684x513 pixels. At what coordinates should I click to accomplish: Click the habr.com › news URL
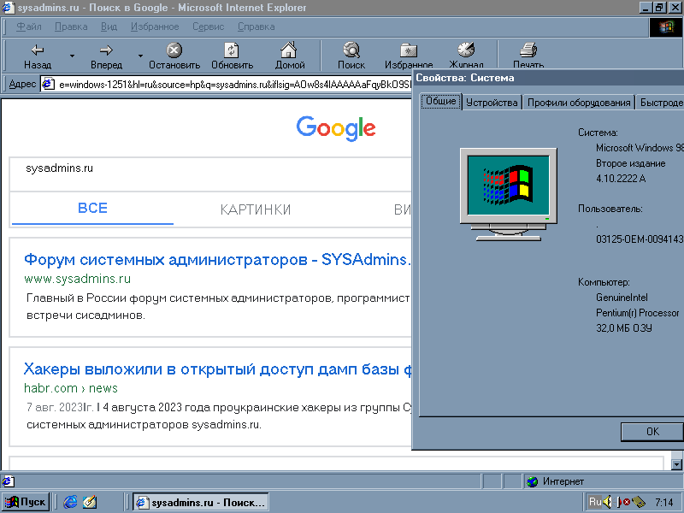click(71, 388)
